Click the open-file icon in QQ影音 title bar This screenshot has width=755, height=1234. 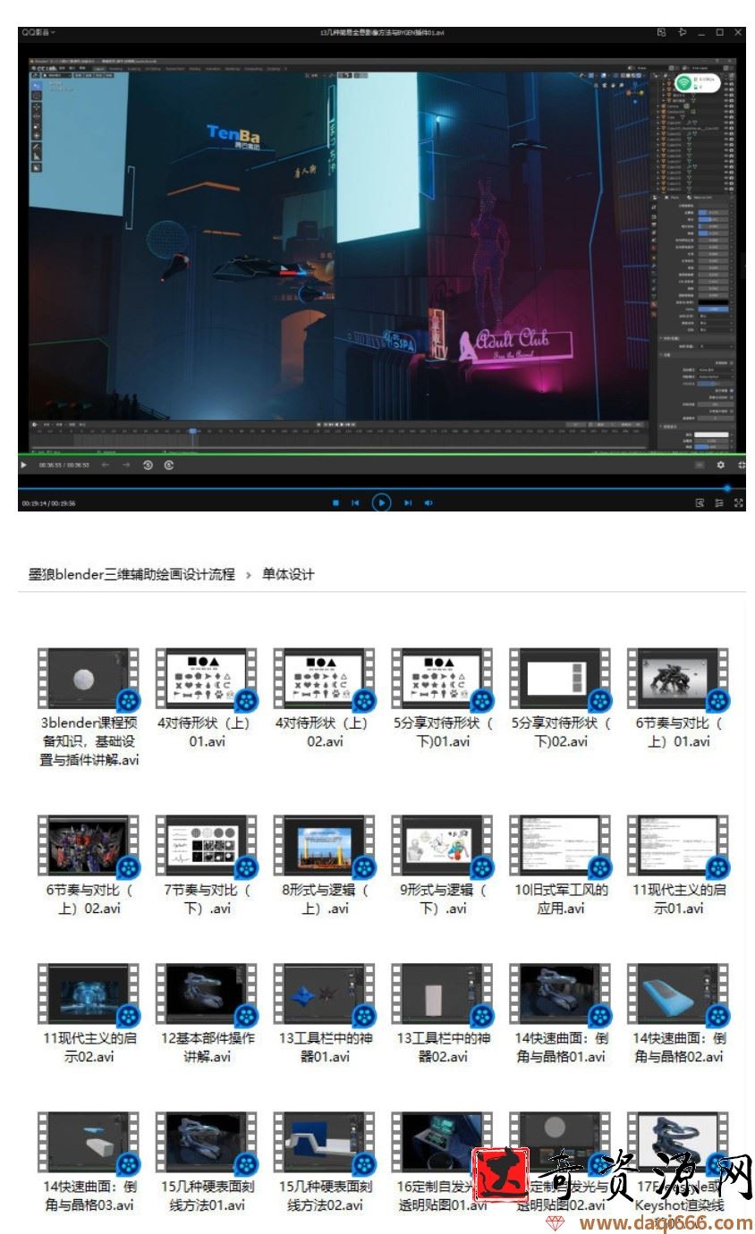[x=662, y=32]
